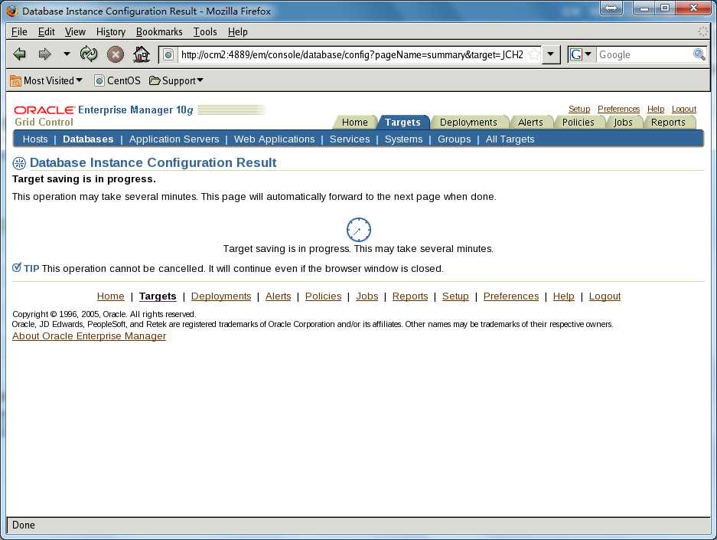
Task: Open the Policies tab
Action: coord(578,123)
